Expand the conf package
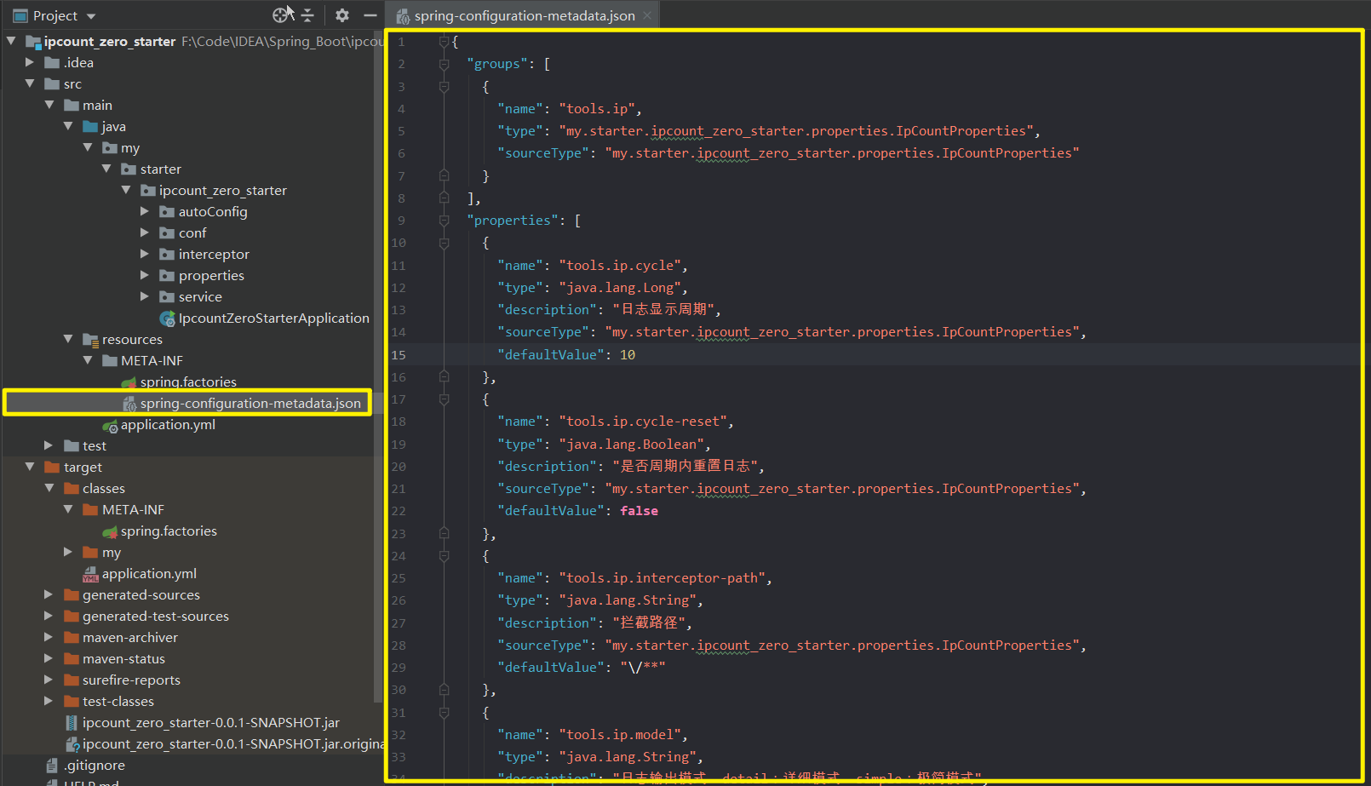This screenshot has height=786, width=1371. coord(145,232)
